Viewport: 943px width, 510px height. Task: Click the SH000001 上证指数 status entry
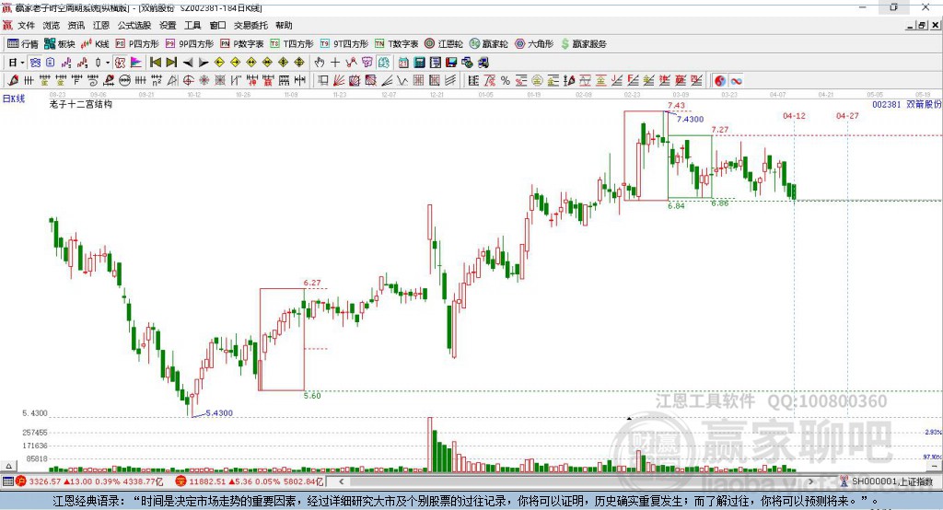coord(891,481)
